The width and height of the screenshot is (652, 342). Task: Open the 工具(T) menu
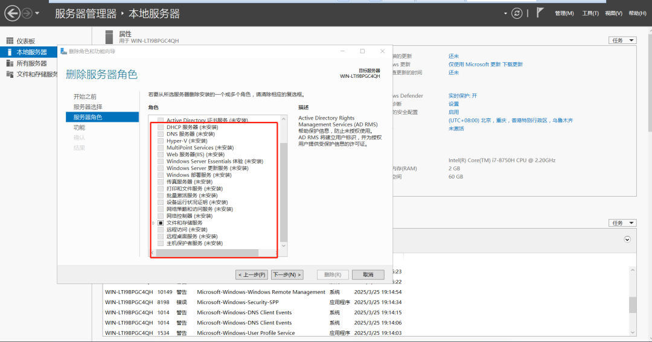coord(590,13)
